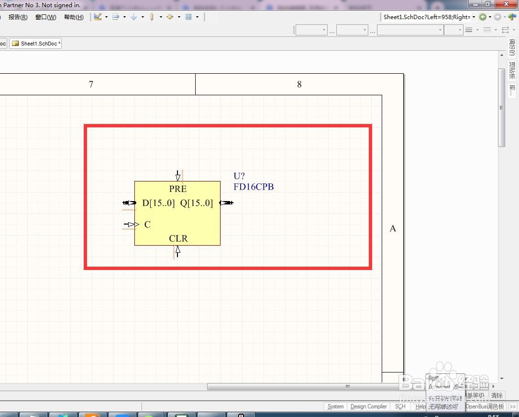
Task: Open the 剪贴板 clipboard side panel tab
Action: [x=512, y=70]
